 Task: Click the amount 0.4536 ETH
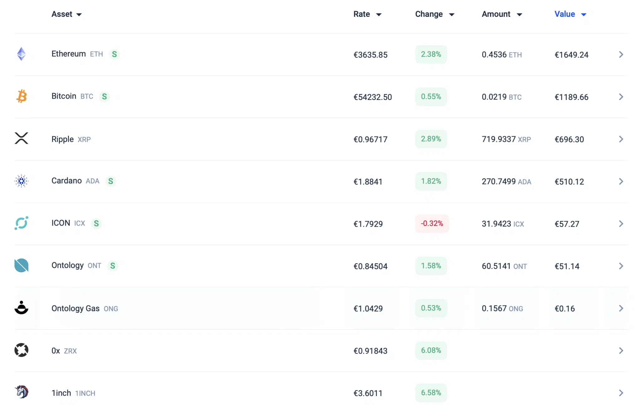(502, 55)
